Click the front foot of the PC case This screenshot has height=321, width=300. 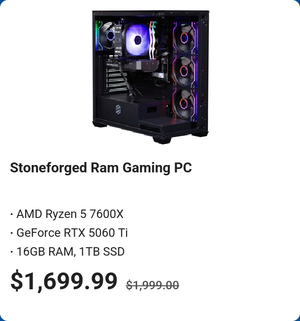point(162,140)
